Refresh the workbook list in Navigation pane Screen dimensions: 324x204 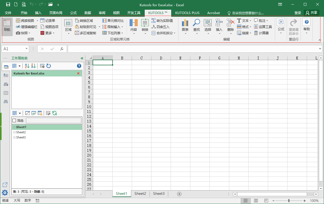[48, 66]
